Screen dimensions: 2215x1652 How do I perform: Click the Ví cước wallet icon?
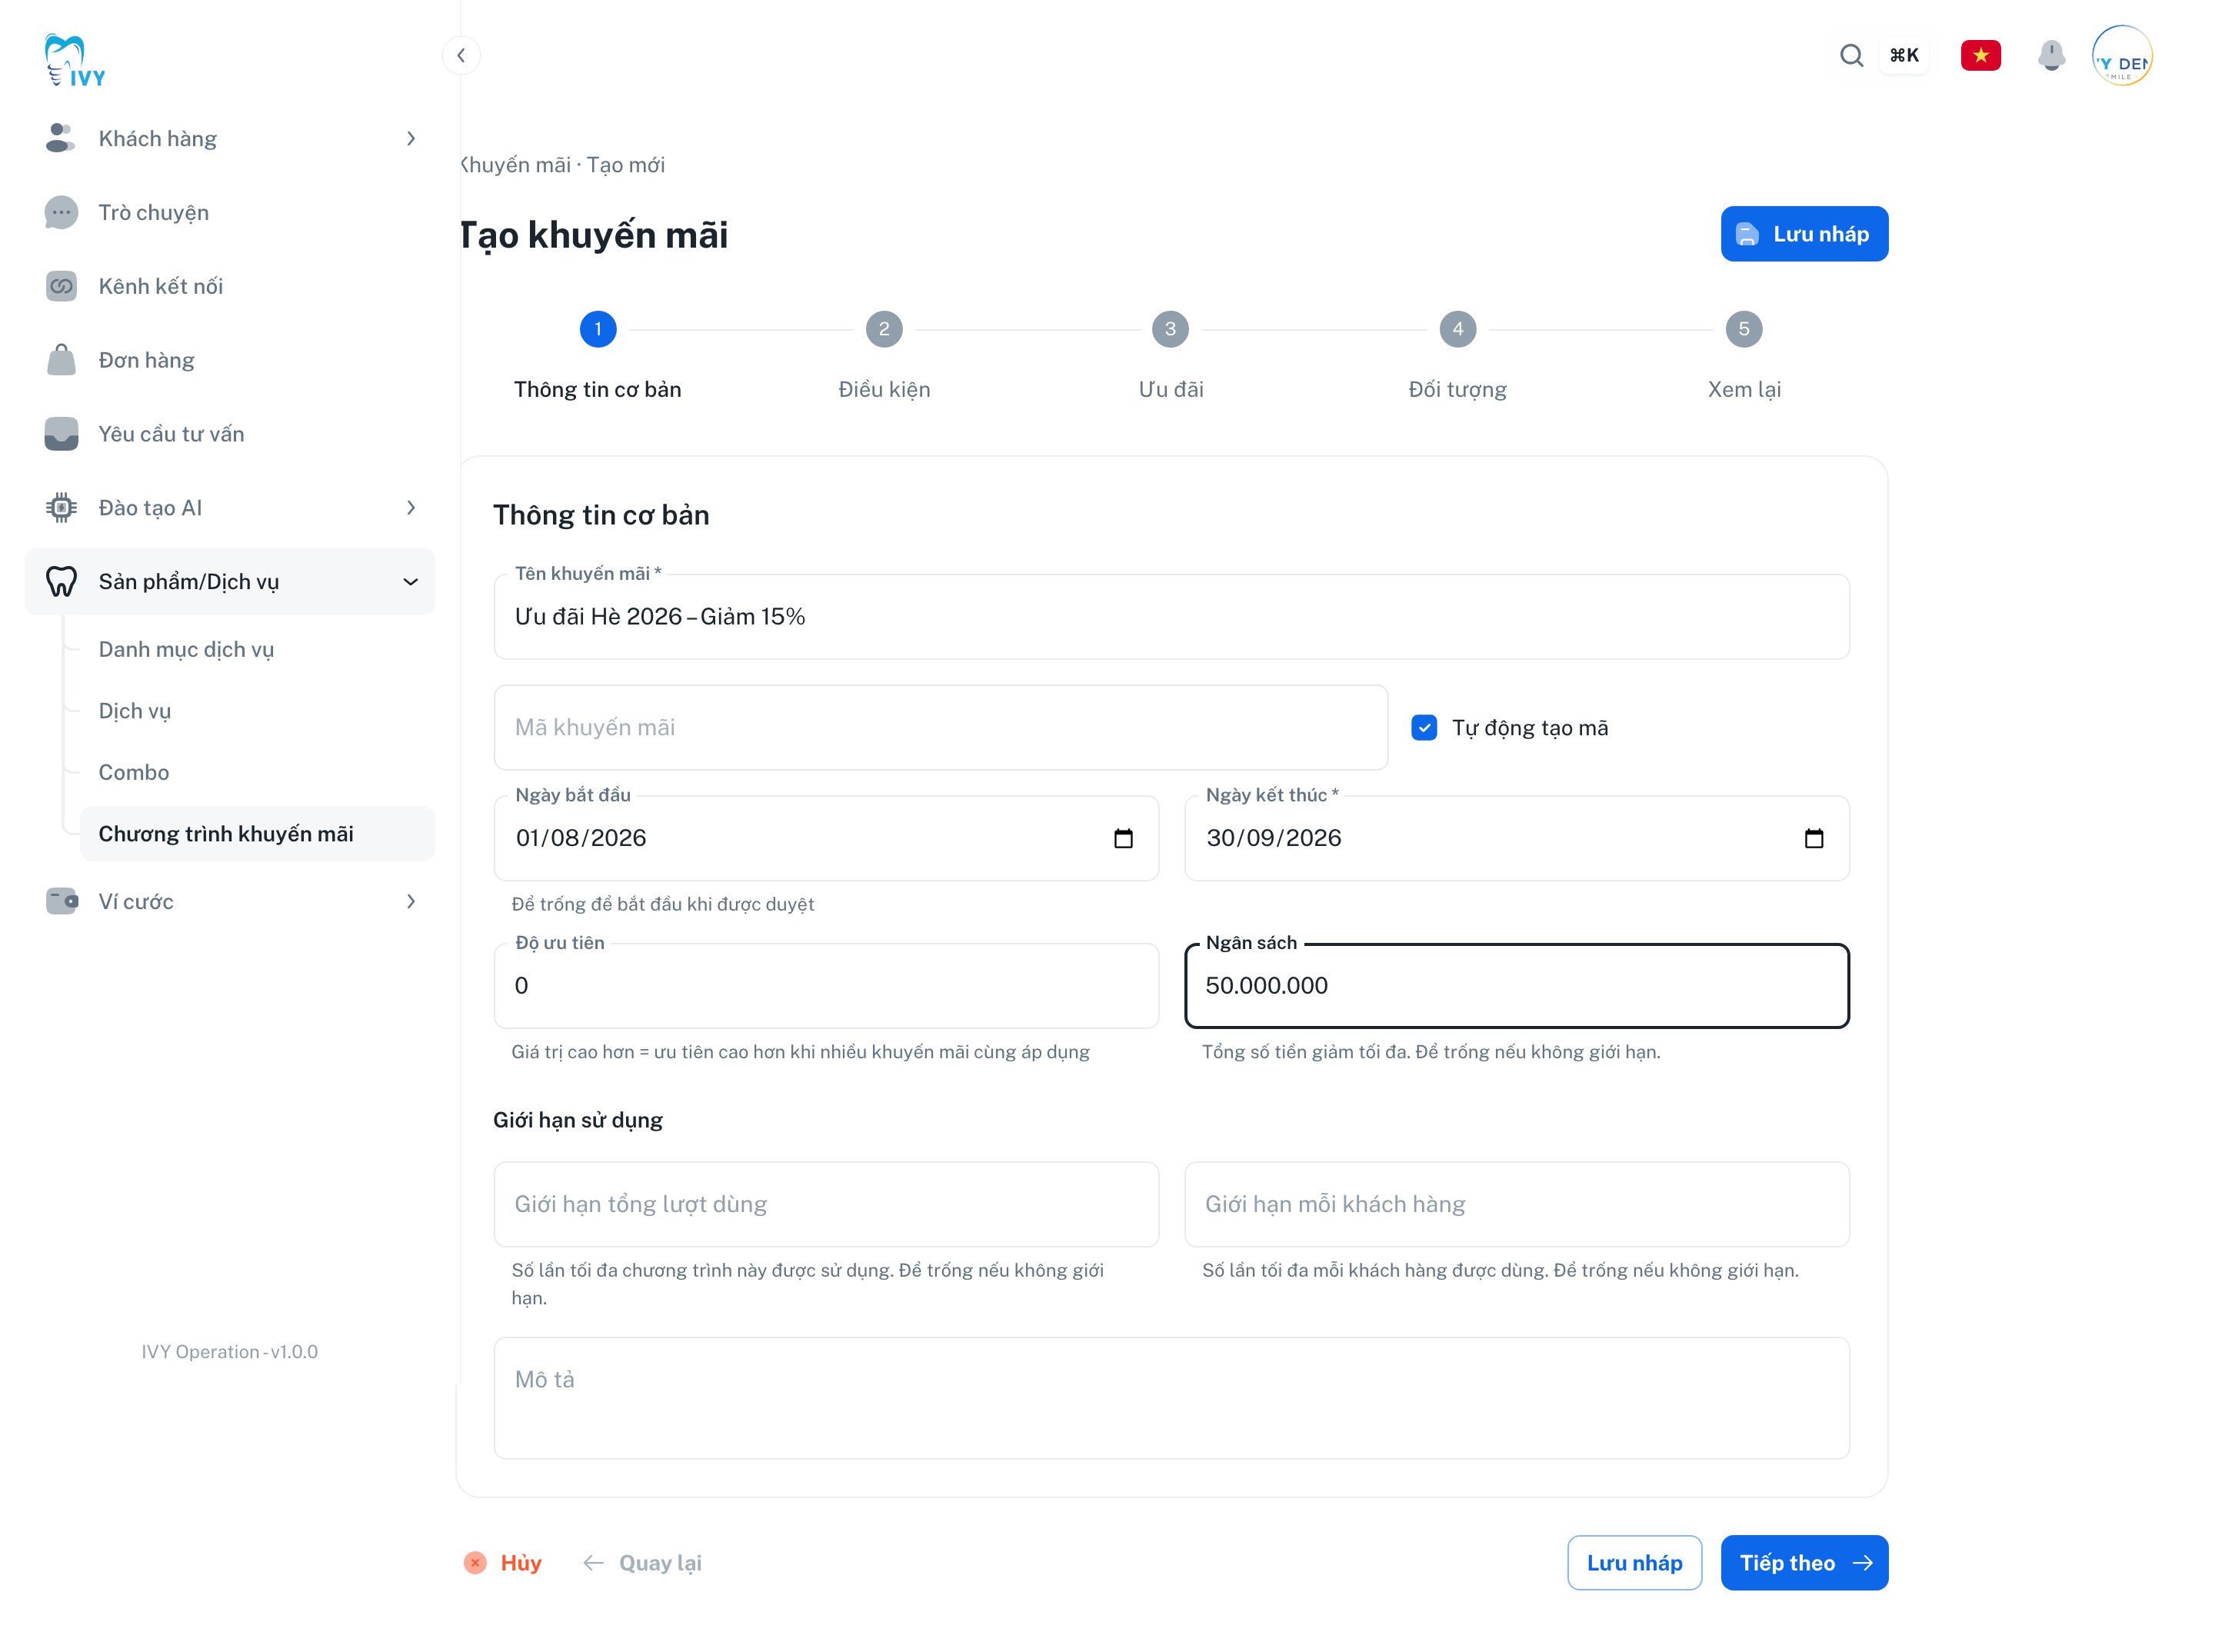coord(61,901)
